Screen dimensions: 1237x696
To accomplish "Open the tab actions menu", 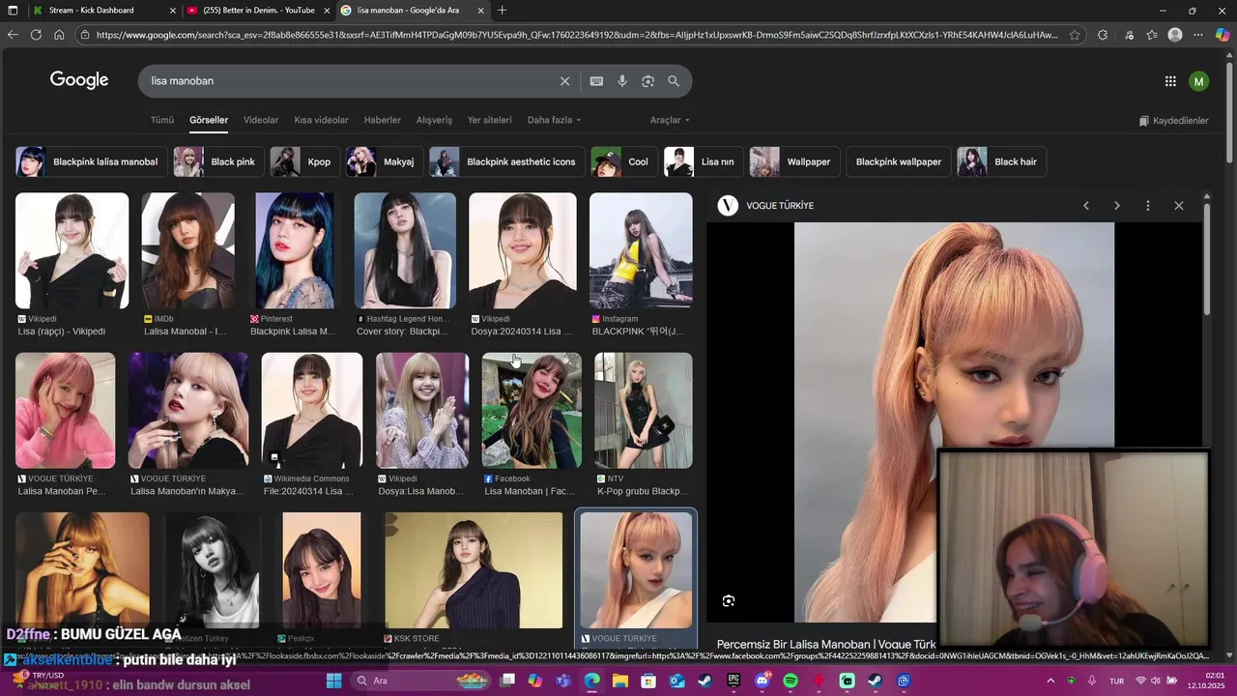I will pyautogui.click(x=14, y=11).
